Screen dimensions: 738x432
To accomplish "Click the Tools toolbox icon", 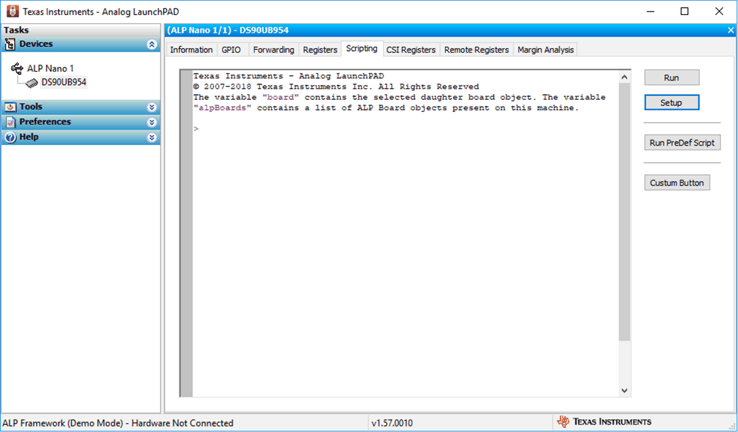I will [x=10, y=107].
